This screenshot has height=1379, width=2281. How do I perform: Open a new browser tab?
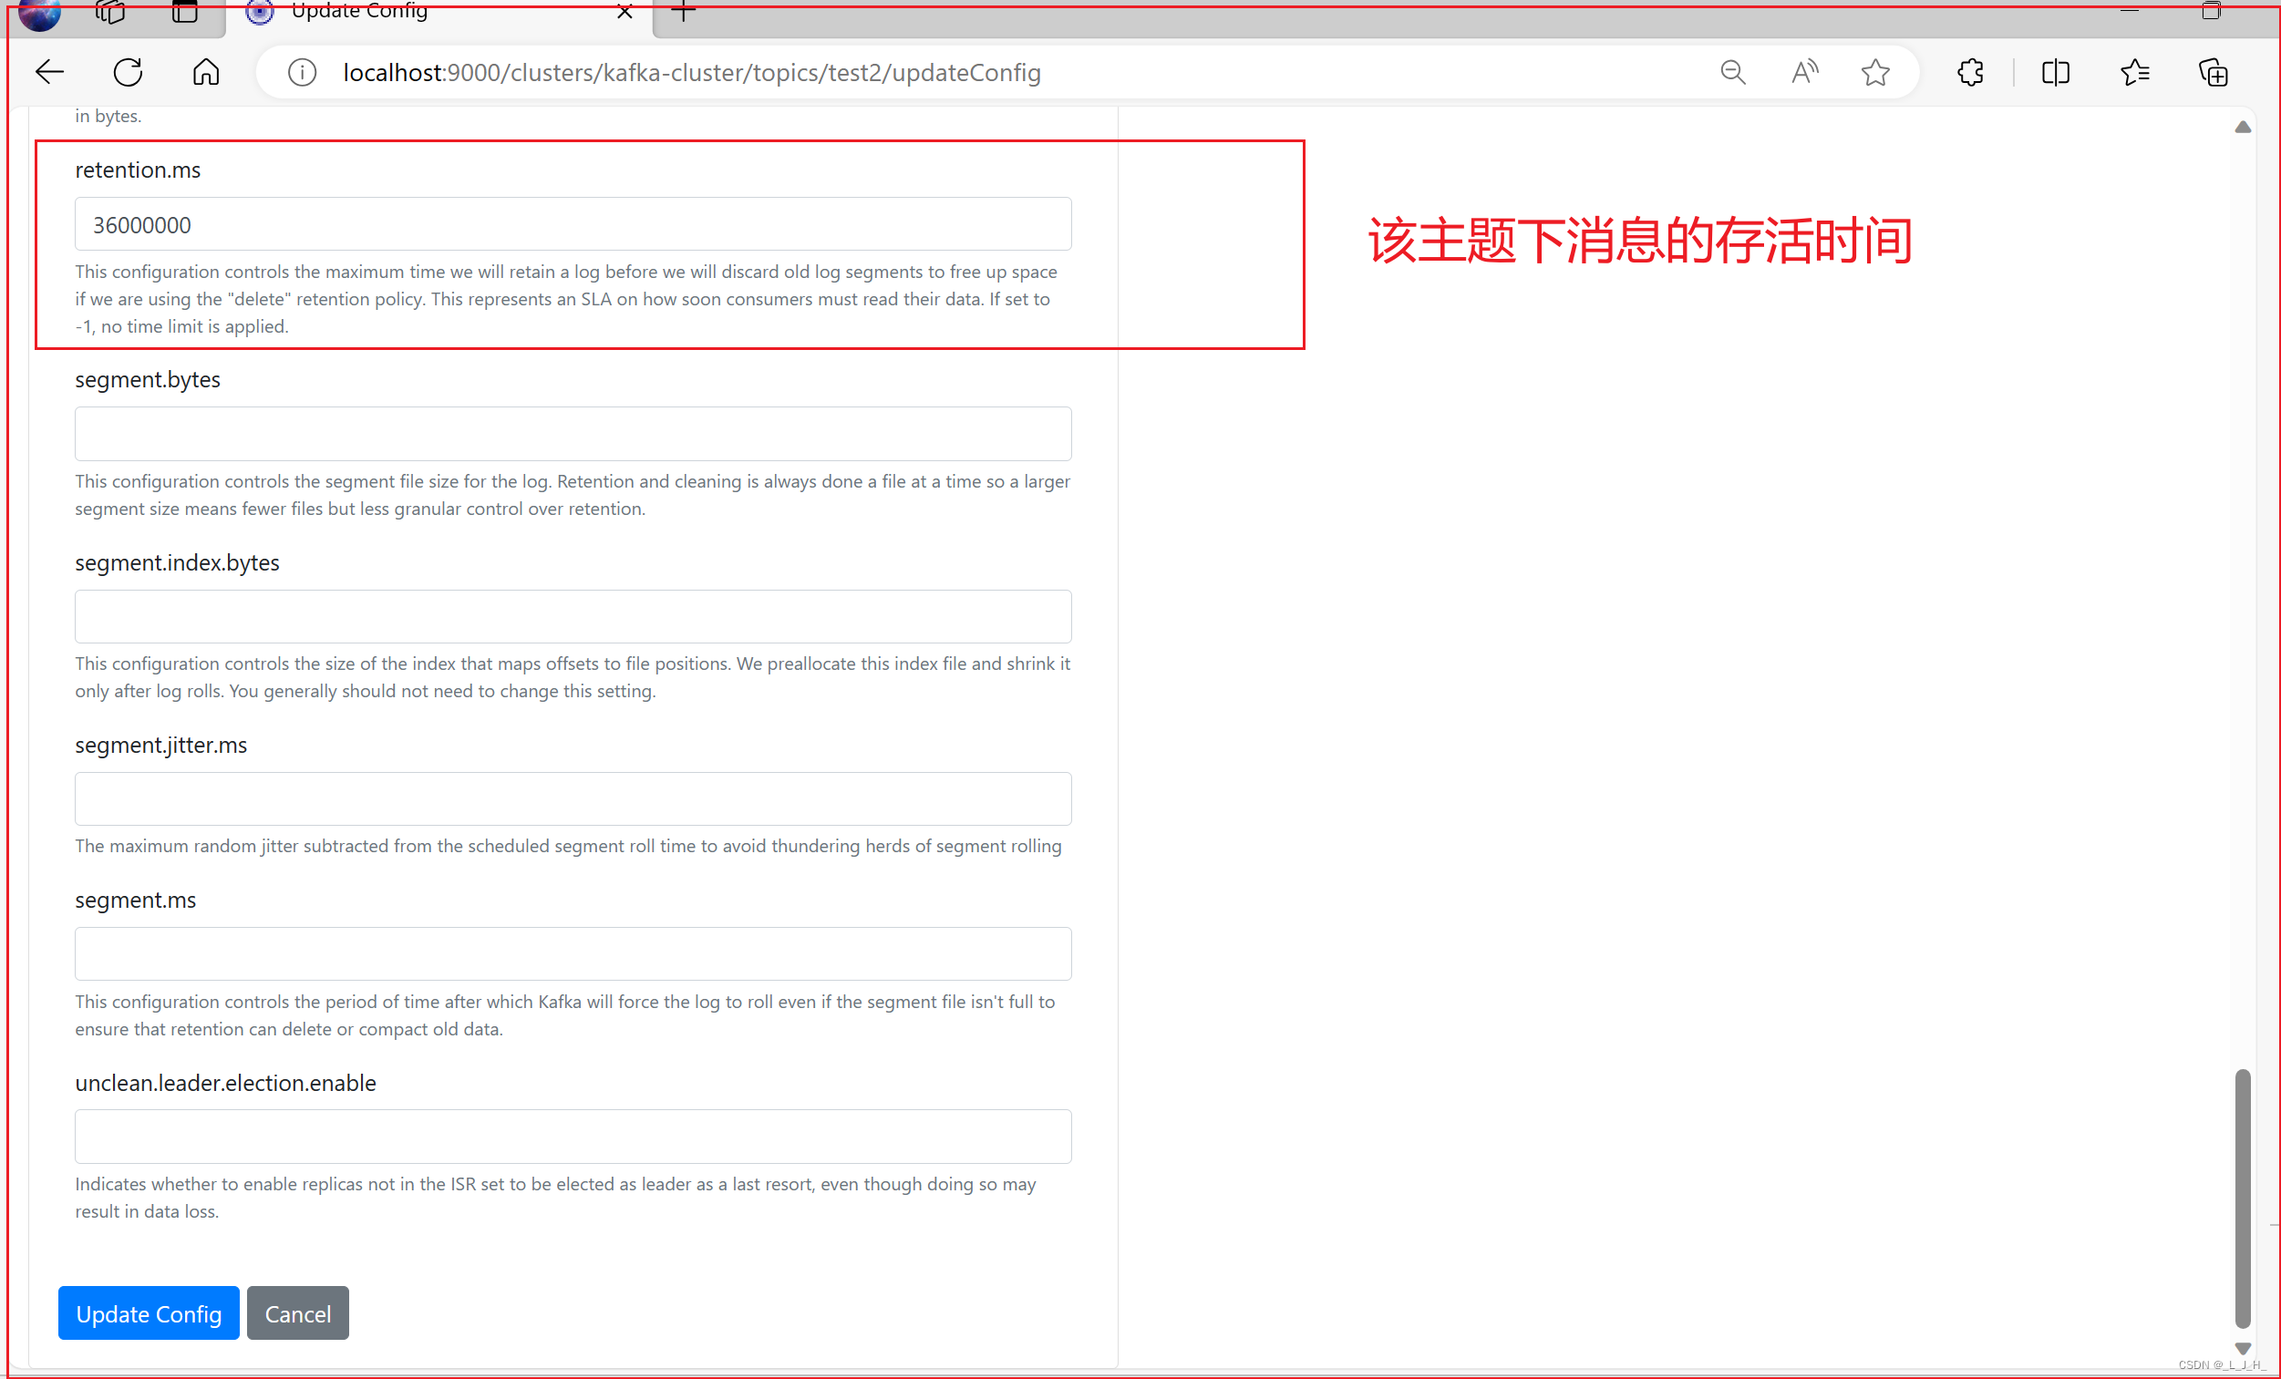[x=683, y=12]
